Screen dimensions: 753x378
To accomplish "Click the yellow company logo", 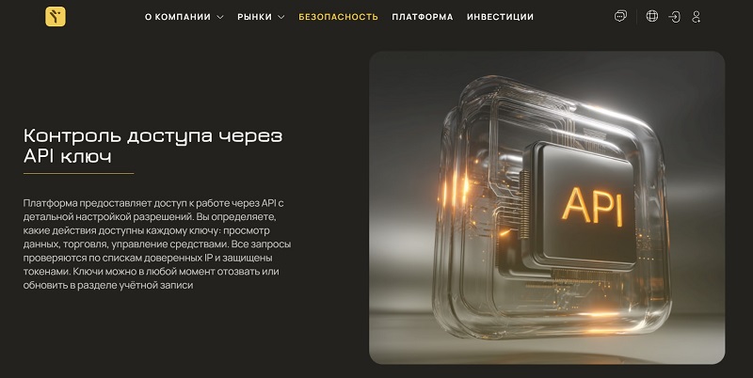I will click(x=56, y=17).
